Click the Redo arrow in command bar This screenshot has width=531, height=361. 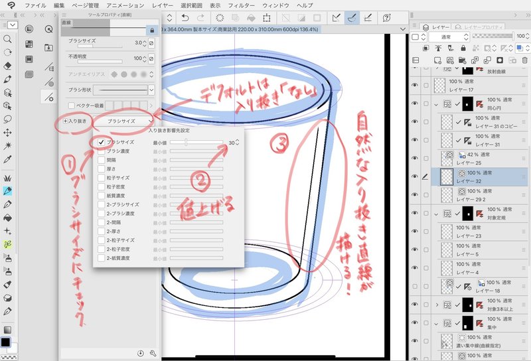200,18
